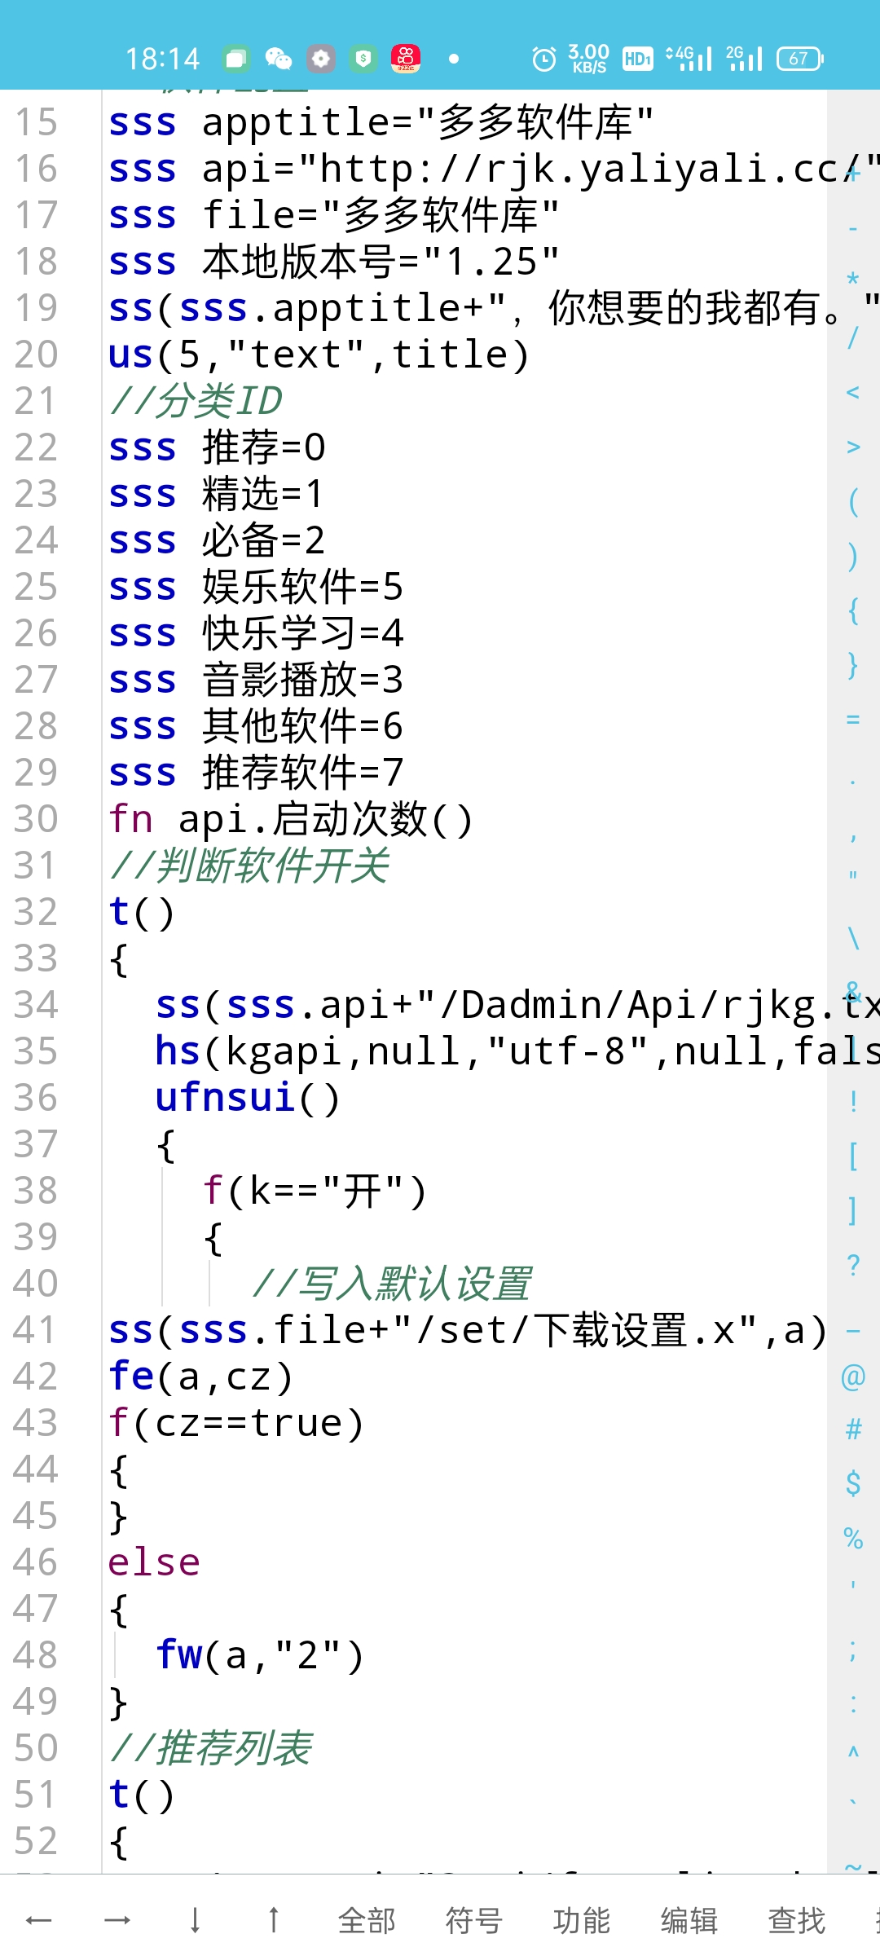Insert the * asterisk from sidebar
The height and width of the screenshot is (1956, 880).
click(x=853, y=281)
